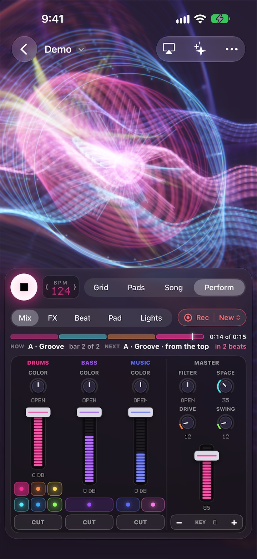257x559 pixels.
Task: Cut the Drums channel
Action: coord(38,522)
